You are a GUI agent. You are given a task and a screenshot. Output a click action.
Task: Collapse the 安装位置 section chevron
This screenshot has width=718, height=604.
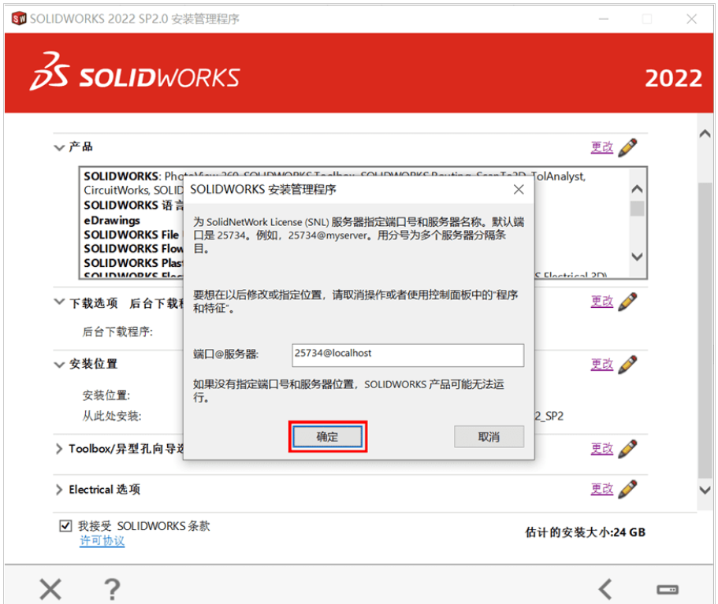[59, 365]
